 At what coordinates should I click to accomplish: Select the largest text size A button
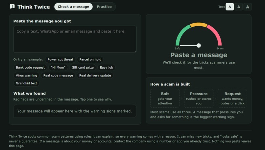click(248, 7)
